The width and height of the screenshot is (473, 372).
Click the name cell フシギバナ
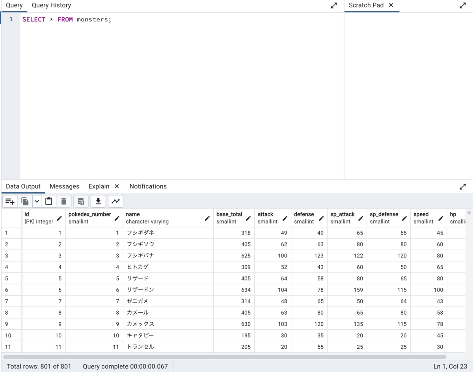tap(168, 256)
